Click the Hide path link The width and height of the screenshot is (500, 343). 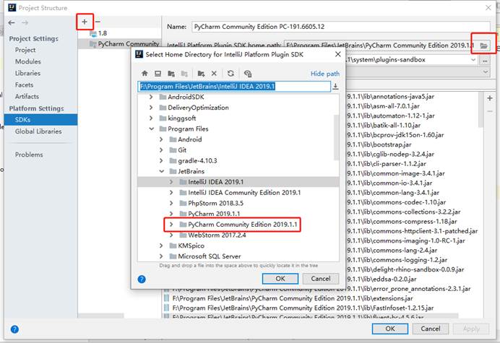pos(325,74)
